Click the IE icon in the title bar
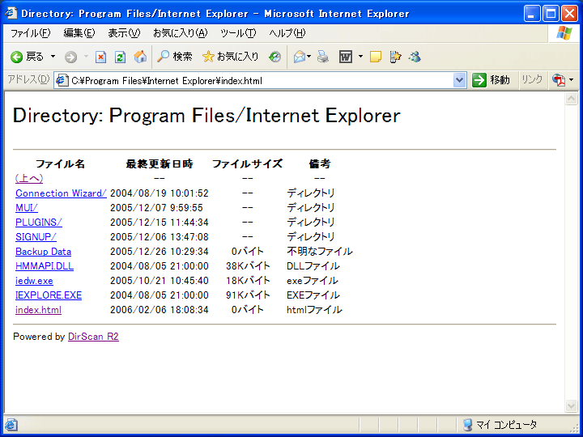Image resolution: width=583 pixels, height=437 pixels. coord(11,14)
